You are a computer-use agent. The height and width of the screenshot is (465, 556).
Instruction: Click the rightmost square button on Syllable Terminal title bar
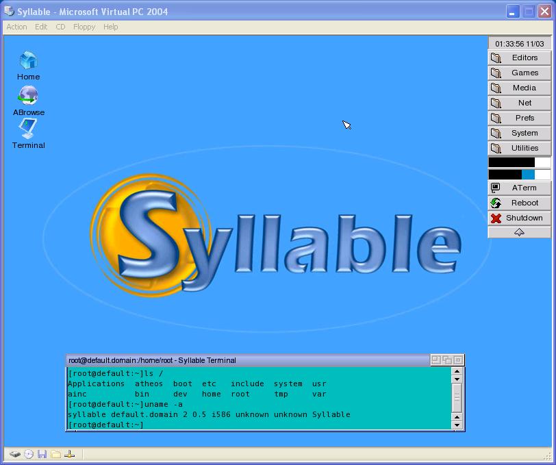(458, 360)
